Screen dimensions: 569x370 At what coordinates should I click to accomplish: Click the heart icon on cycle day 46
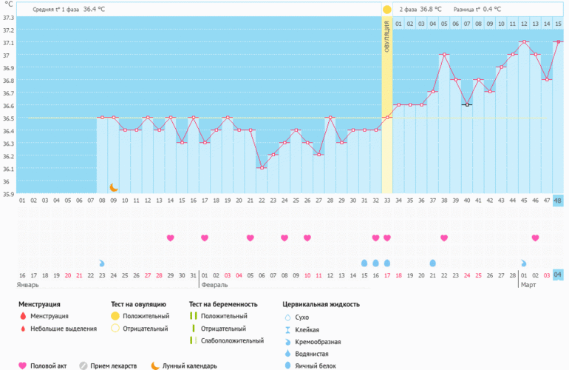click(x=535, y=238)
